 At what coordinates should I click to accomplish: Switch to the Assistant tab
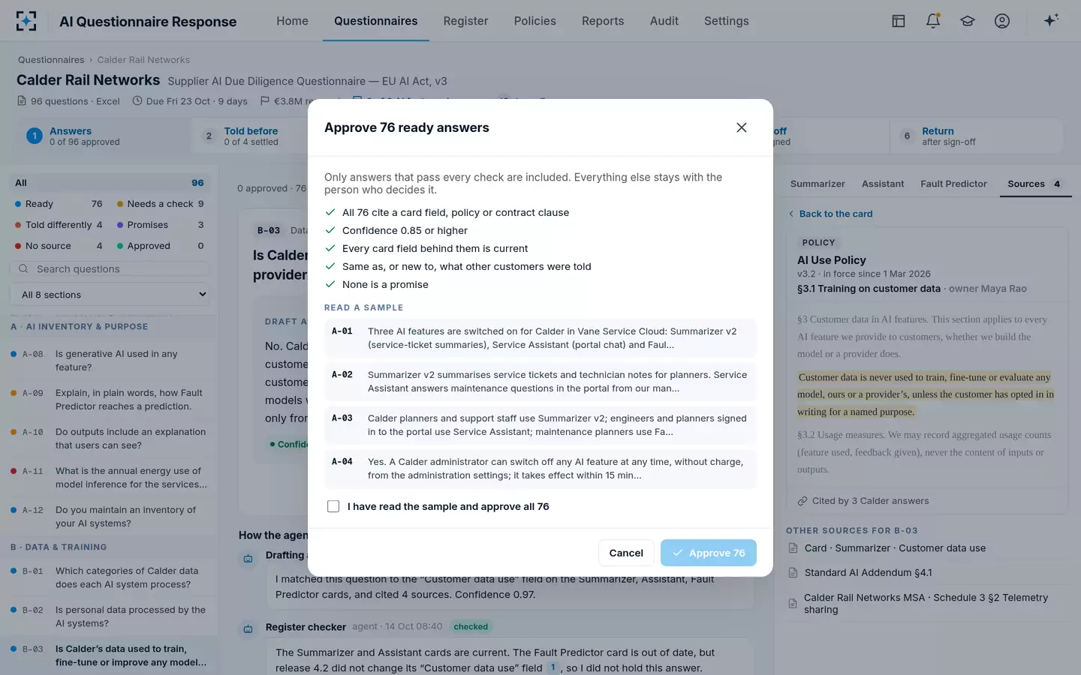[883, 184]
